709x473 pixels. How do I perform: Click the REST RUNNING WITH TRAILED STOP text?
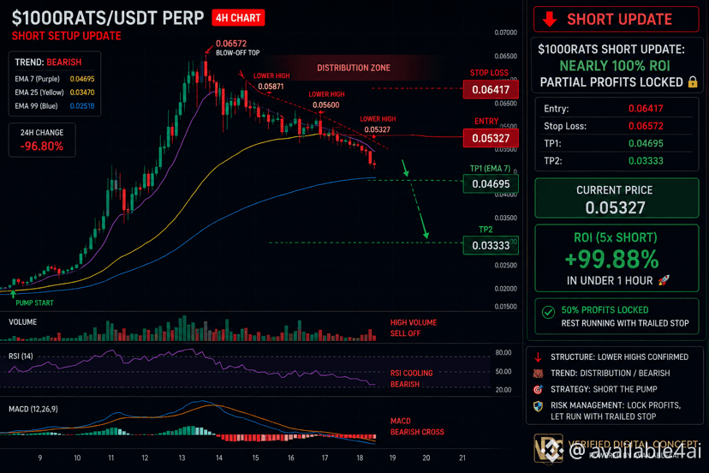pyautogui.click(x=625, y=323)
